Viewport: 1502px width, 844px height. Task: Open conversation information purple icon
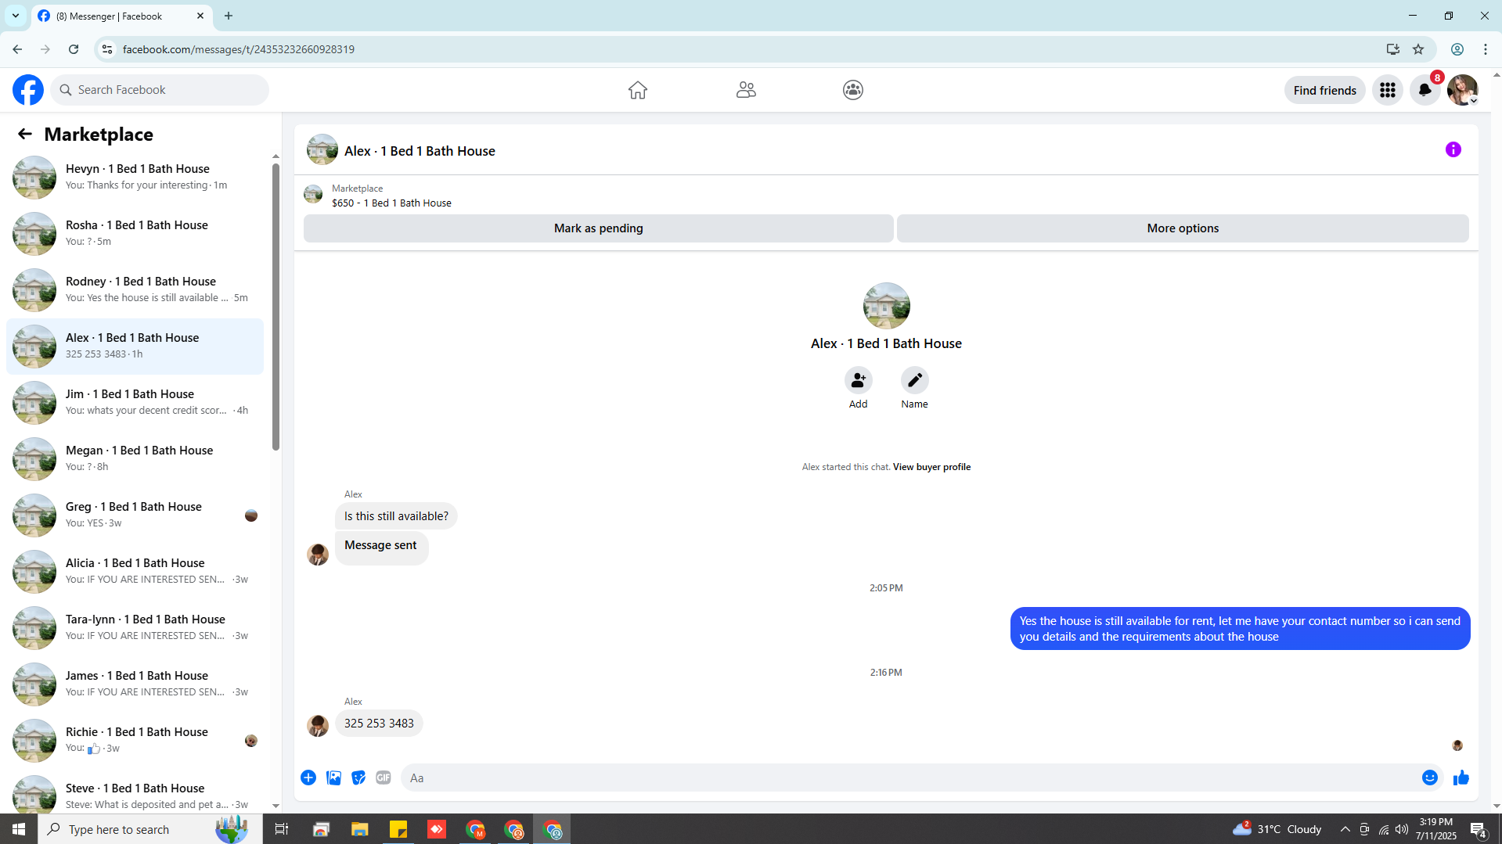point(1453,149)
